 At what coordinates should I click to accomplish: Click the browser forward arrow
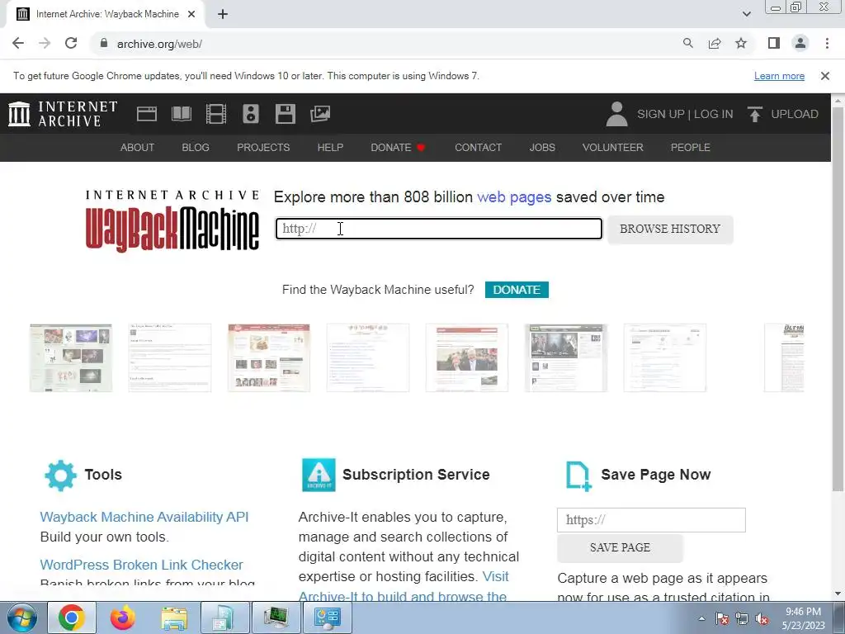[45, 43]
